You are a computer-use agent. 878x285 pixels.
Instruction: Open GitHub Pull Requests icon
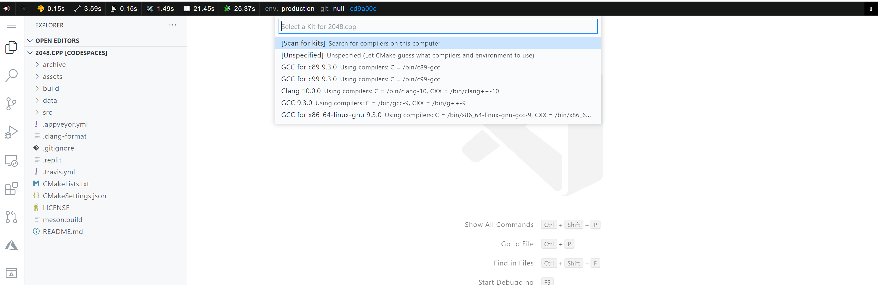12,217
